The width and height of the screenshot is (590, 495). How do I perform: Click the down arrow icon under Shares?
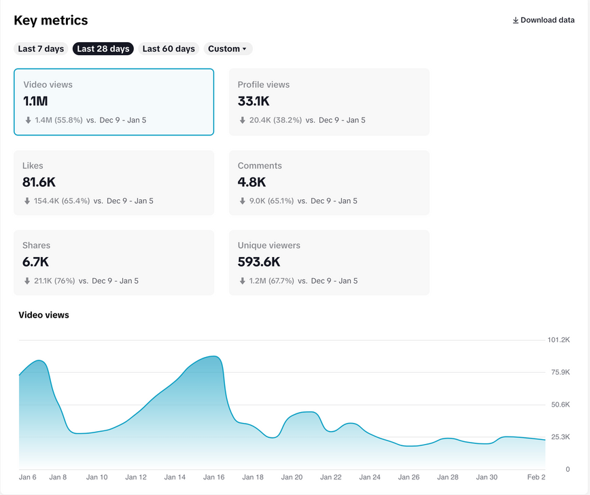tap(27, 281)
